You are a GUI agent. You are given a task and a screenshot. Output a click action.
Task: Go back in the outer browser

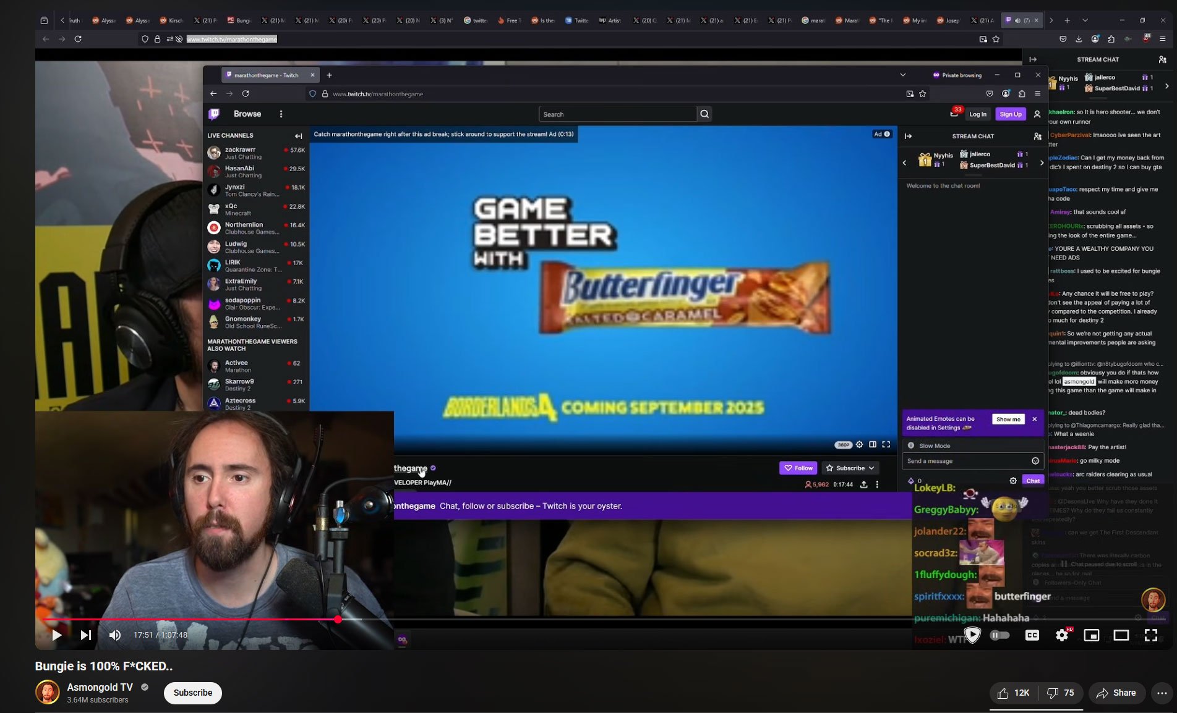coord(46,39)
